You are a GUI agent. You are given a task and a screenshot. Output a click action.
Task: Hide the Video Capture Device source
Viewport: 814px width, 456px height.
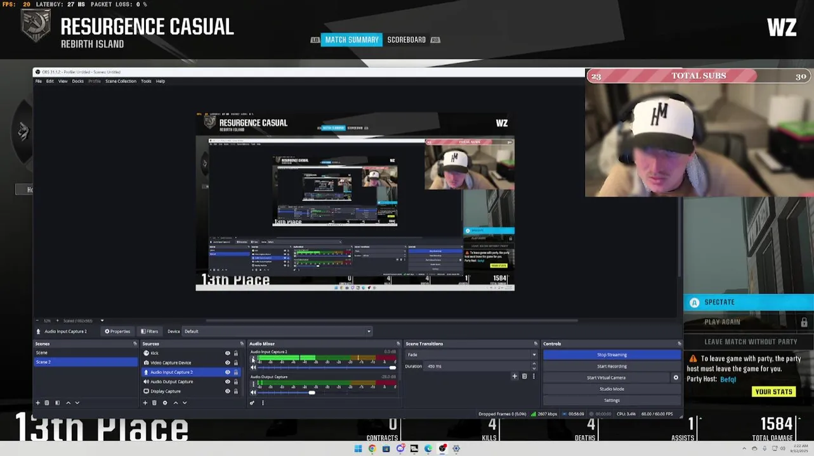[x=228, y=363]
